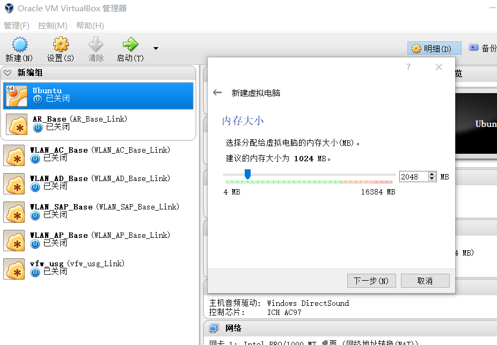Image resolution: width=497 pixels, height=345 pixels.
Task: Click the vfw_usg machine icon
Action: coord(14,269)
